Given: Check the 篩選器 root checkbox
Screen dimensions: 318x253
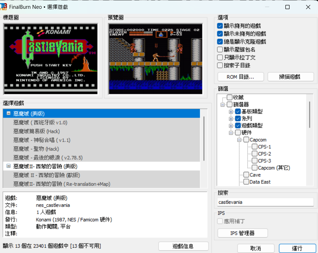Looking at the screenshot, I should coord(230,104).
